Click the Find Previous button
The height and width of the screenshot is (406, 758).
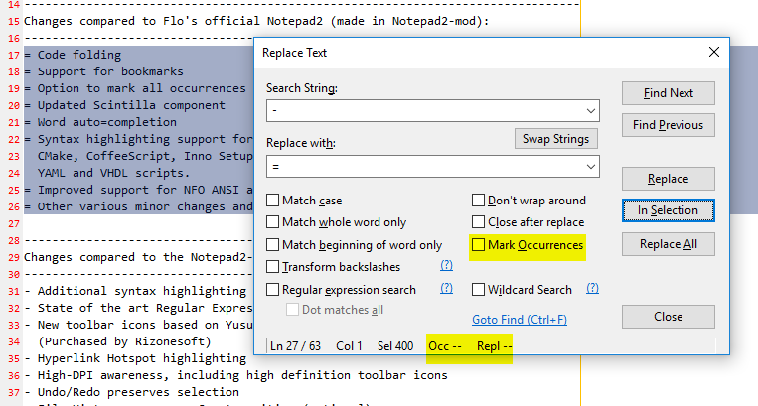point(668,125)
